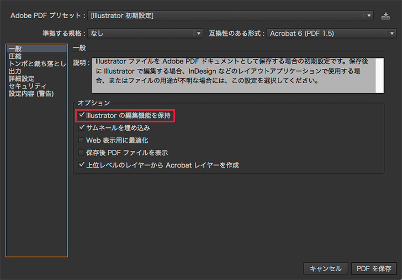The image size is (402, 280).
Task: Toggle Illustrator の編集機能を保持 checkbox
Action: coord(81,115)
